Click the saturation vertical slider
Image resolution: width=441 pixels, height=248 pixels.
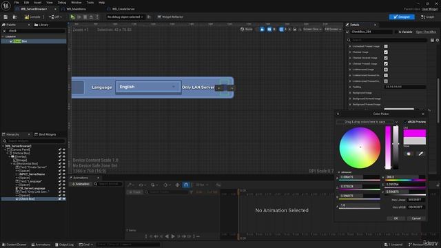(388, 147)
